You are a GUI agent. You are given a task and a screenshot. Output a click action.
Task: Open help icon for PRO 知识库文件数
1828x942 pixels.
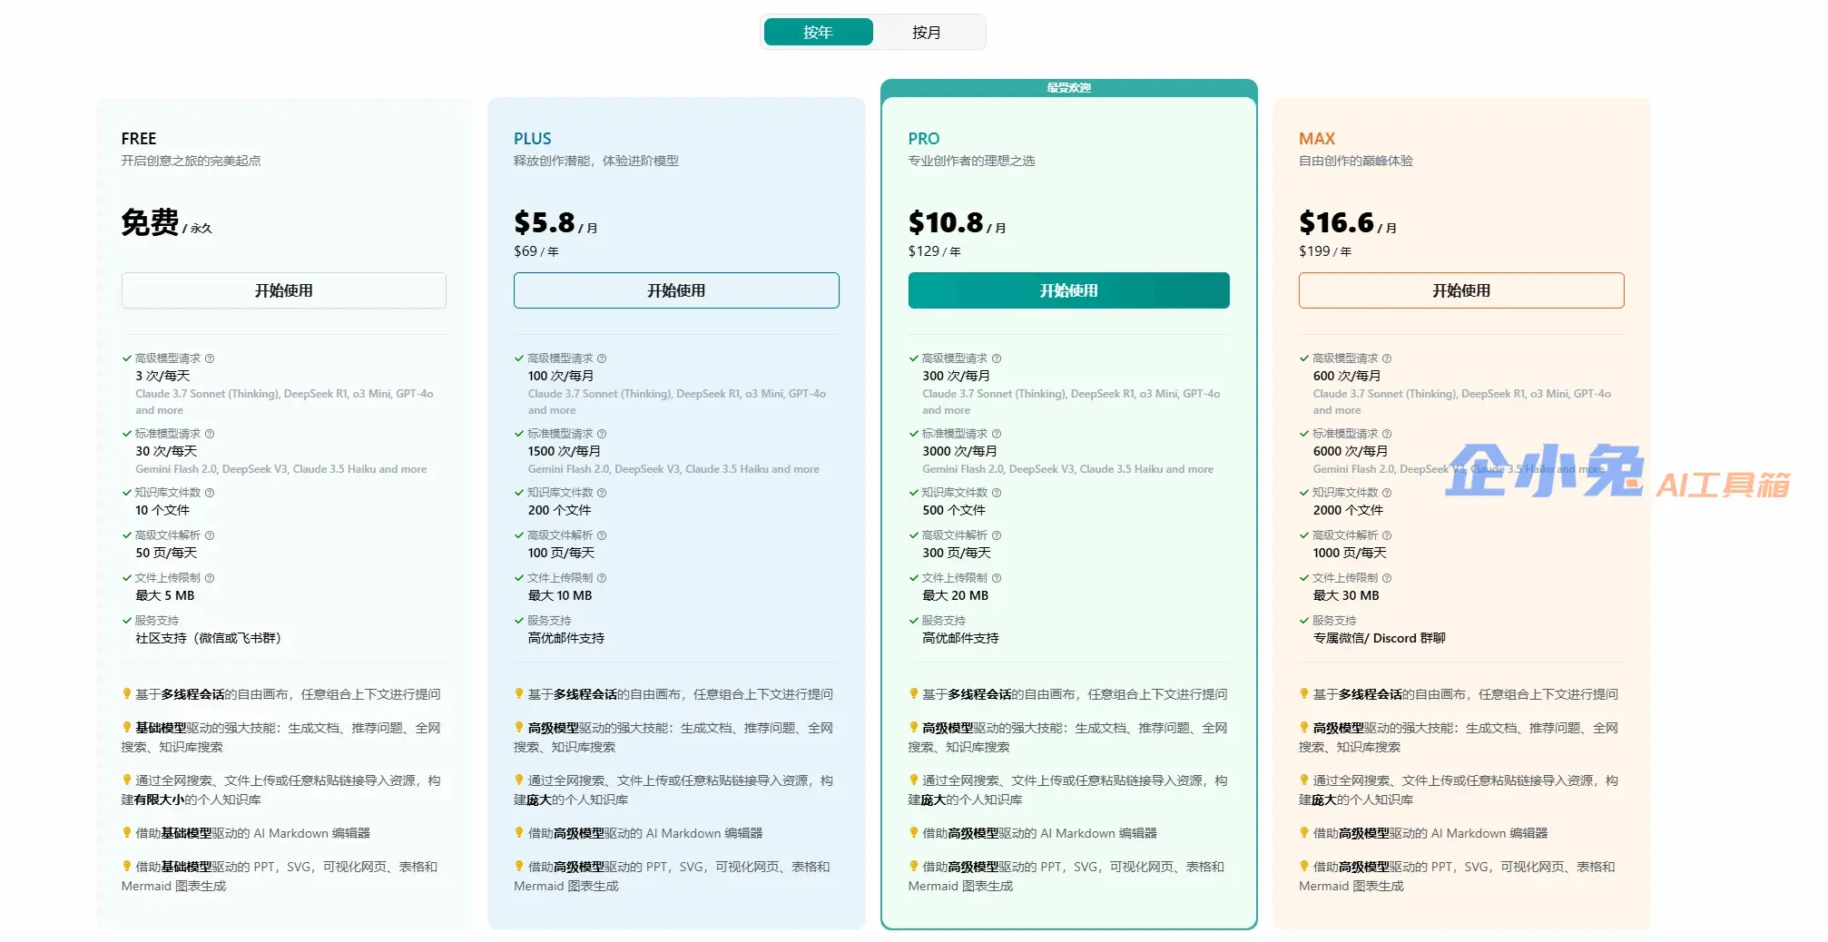coord(997,493)
